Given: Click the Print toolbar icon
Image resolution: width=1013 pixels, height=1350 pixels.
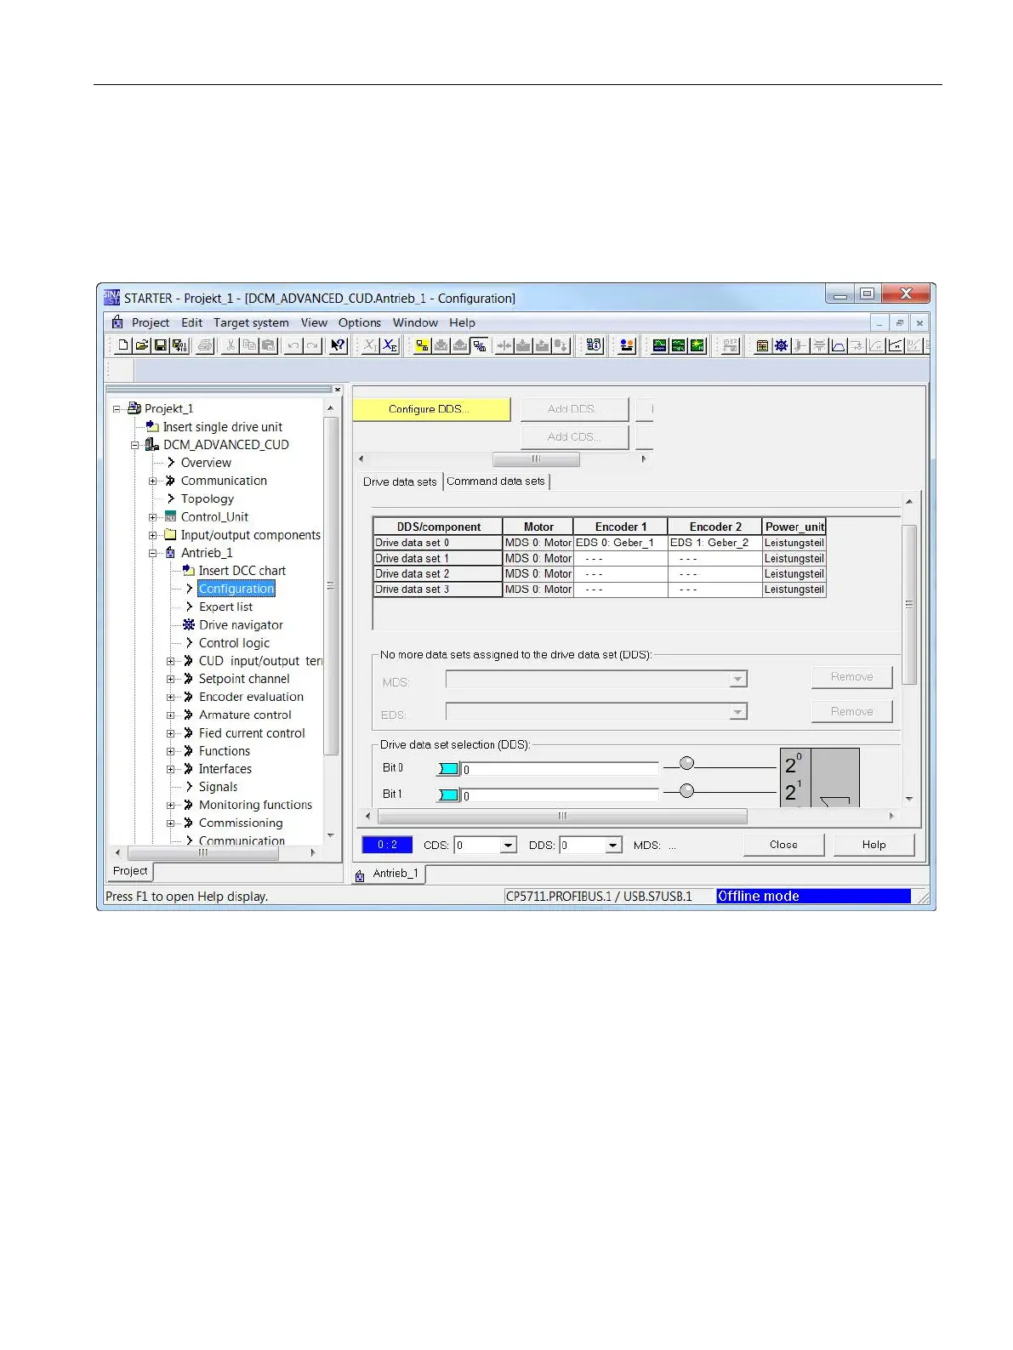Looking at the screenshot, I should (205, 345).
